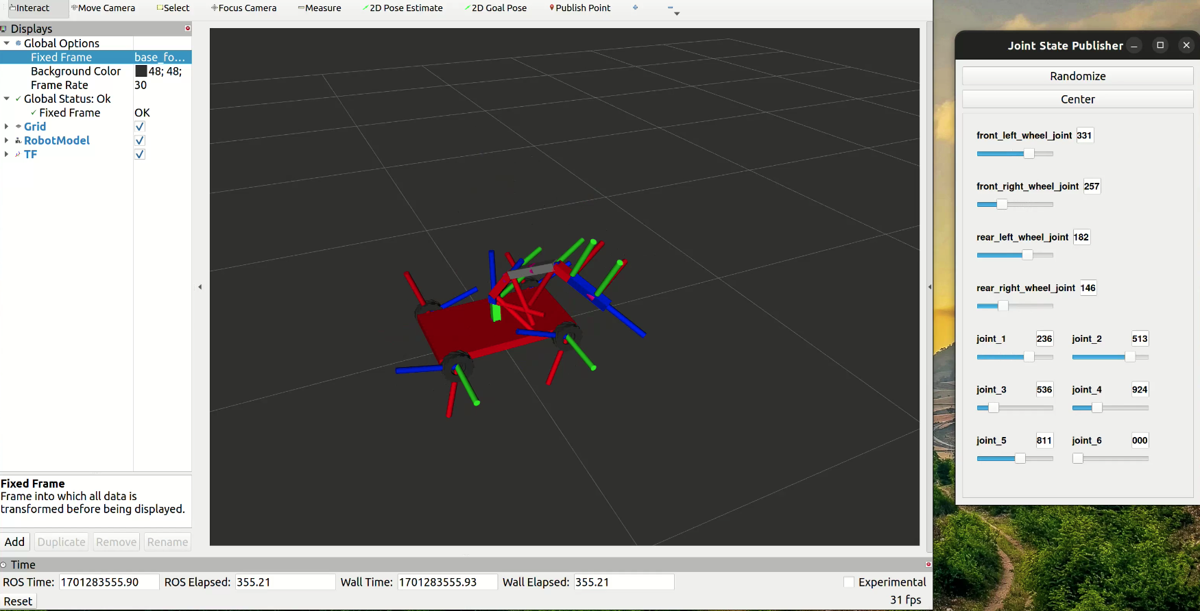Screen dimensions: 1200x611
Task: Activate the Move Camera tool
Action: point(104,8)
